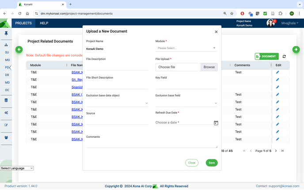Click the edit pencil in the first table row
This screenshot has width=304, height=190.
tap(277, 72)
